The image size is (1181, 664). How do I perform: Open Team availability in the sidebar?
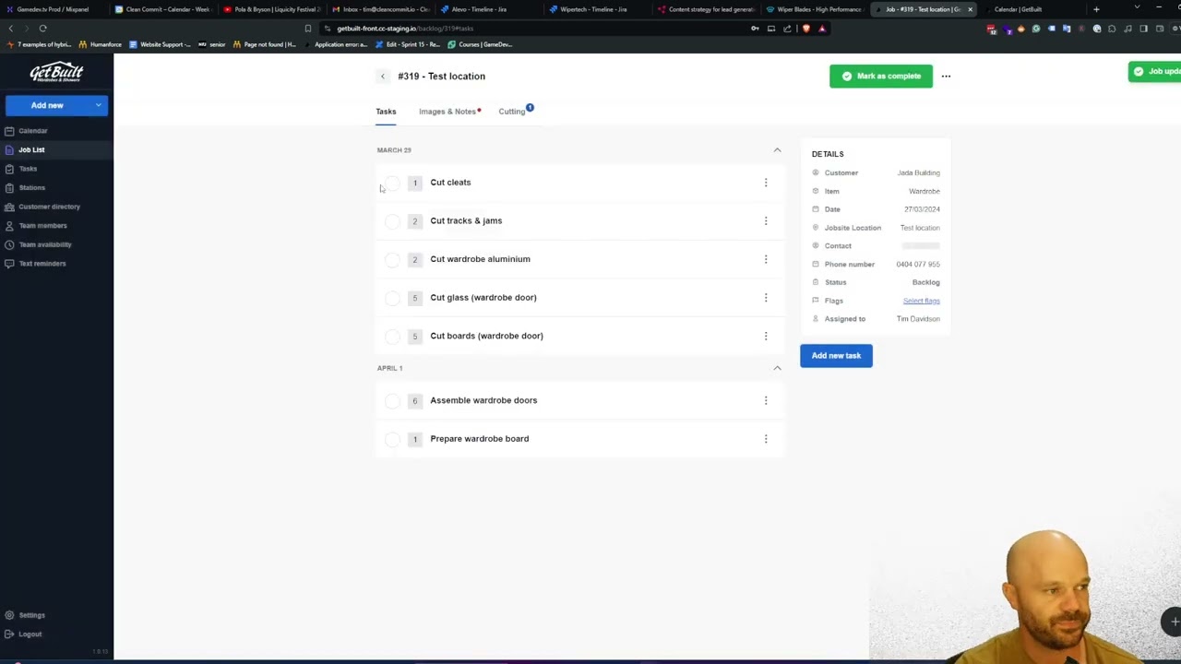(44, 244)
